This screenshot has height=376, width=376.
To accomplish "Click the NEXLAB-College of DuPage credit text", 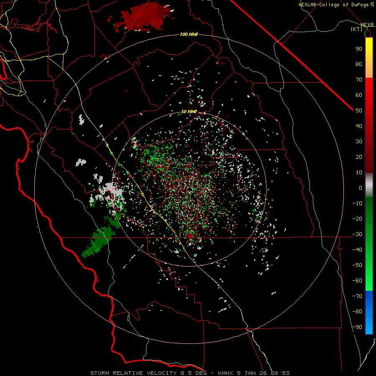I will pos(333,5).
